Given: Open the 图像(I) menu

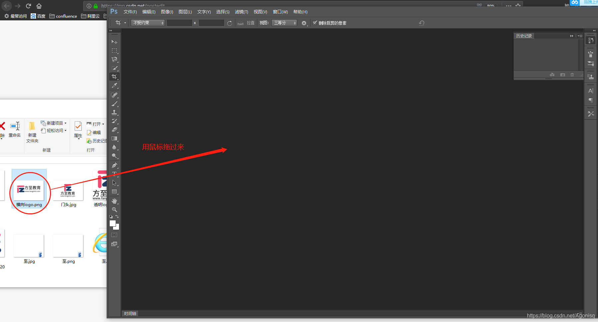Looking at the screenshot, I should [x=167, y=12].
